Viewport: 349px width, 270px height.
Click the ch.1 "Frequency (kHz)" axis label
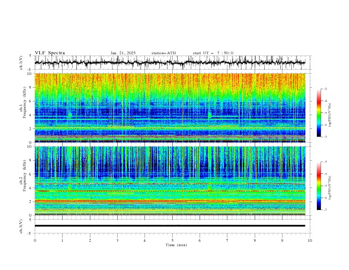[25, 103]
